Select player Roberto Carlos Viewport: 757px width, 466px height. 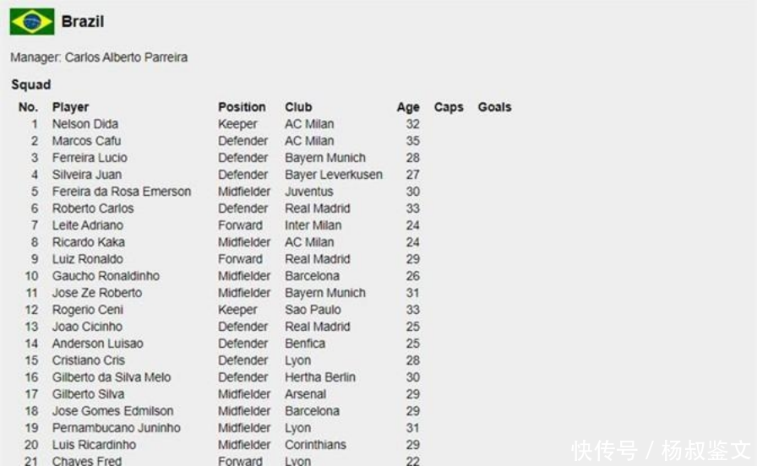93,209
